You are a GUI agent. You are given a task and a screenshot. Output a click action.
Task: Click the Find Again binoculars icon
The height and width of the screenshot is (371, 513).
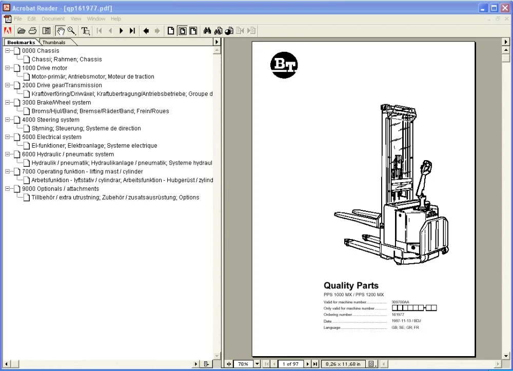tap(218, 31)
